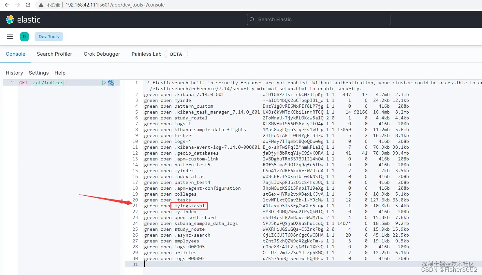This screenshot has height=275, width=482.
Task: Click the study_route index name
Action: 190,229
